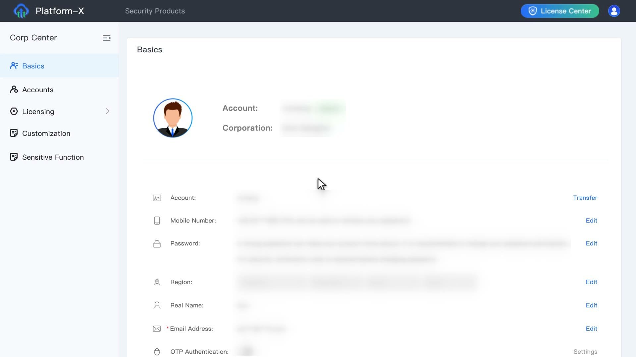Click the Licensing hexagon icon
This screenshot has width=636, height=357.
point(14,111)
